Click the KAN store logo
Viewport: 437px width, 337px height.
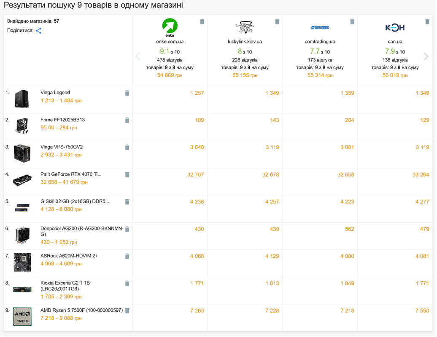pos(395,27)
